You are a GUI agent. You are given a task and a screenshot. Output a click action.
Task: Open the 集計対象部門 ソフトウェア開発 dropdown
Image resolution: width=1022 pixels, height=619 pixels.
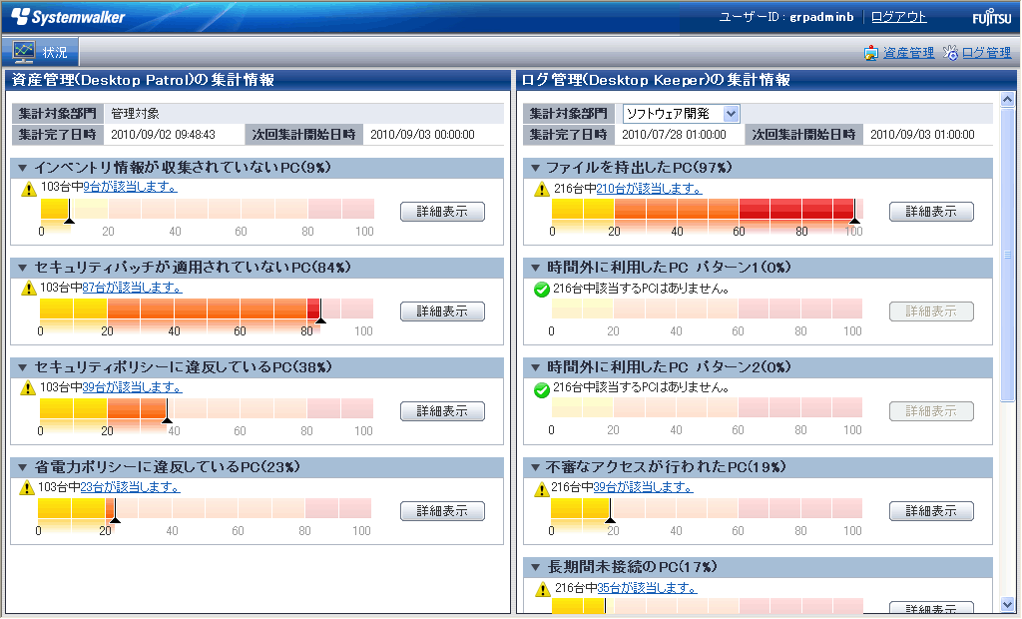pos(731,114)
